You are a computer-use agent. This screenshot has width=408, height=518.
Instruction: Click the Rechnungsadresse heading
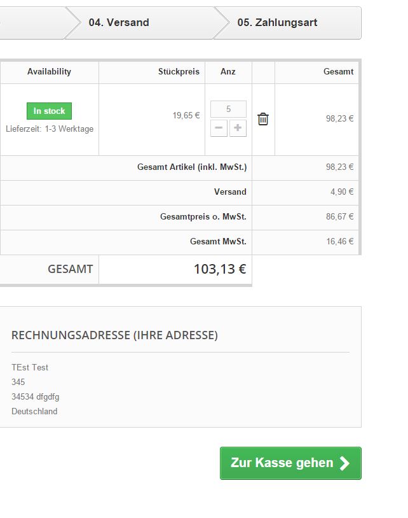click(114, 335)
